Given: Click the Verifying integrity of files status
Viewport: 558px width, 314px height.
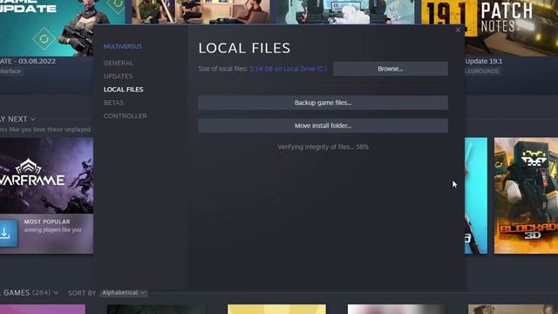Looking at the screenshot, I should (323, 147).
